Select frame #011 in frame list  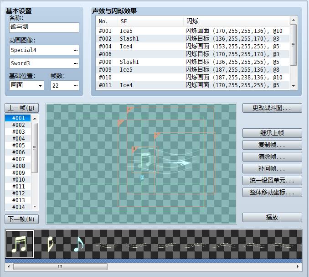[x=18, y=187]
